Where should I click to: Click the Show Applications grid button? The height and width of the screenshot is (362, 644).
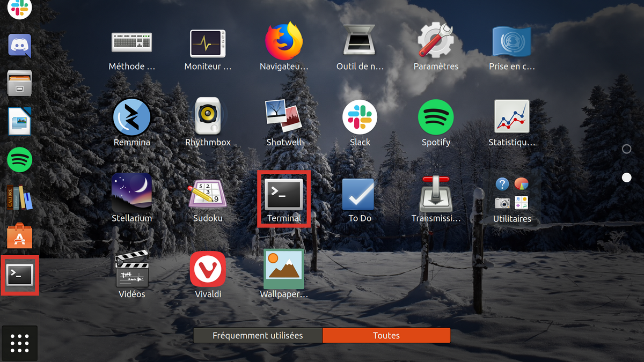20,343
